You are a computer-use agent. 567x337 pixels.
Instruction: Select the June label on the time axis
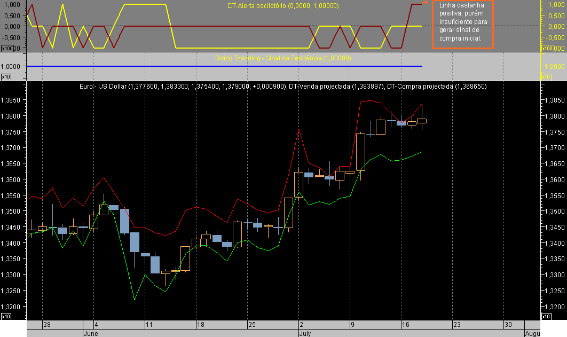pyautogui.click(x=91, y=333)
